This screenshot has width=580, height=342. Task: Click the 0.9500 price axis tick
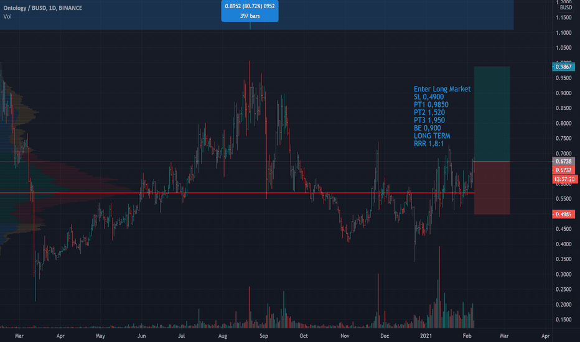pyautogui.click(x=563, y=78)
